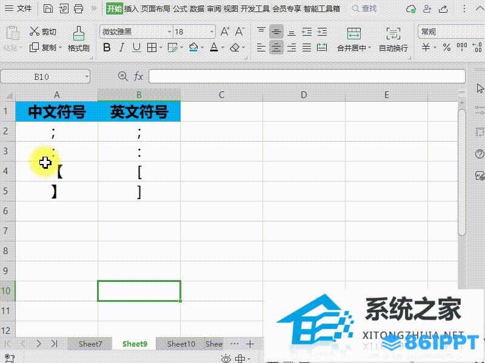Click the 剪切 cut button
This screenshot has width=485, height=363.
coord(42,31)
